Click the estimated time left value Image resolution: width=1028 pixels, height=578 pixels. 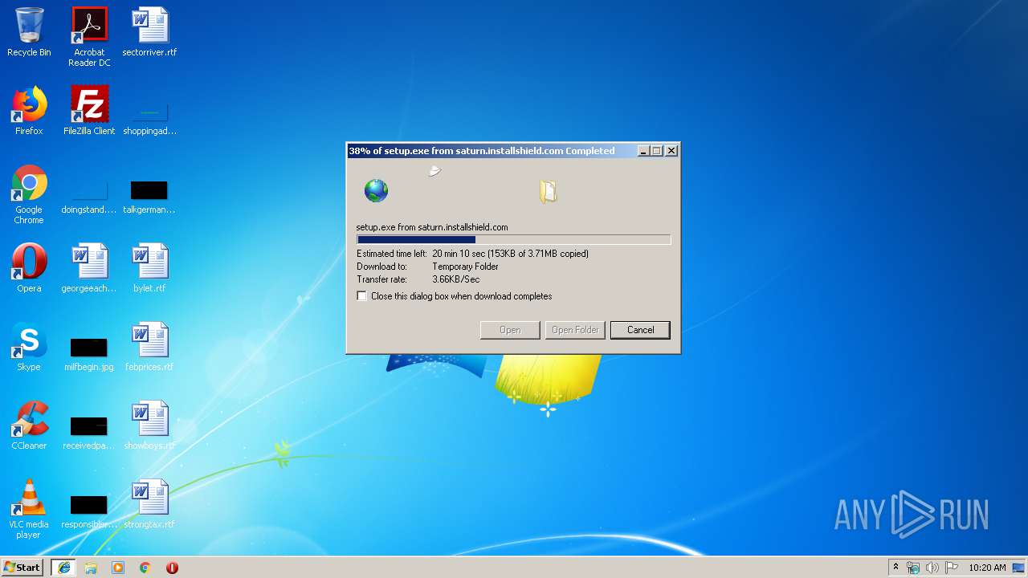510,254
